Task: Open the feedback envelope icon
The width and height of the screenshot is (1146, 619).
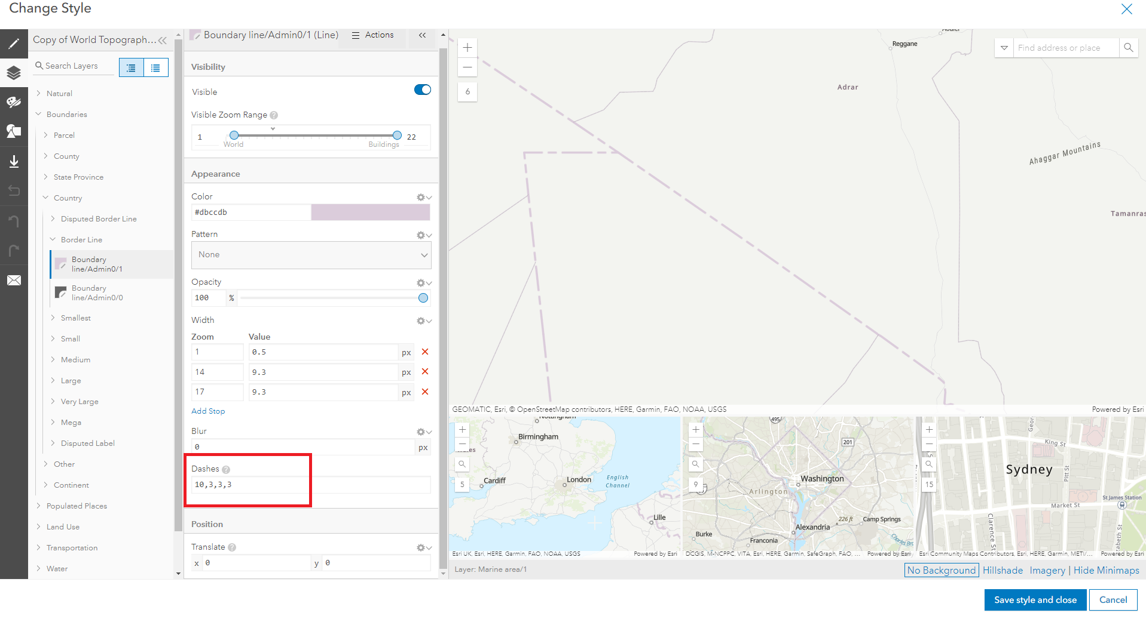Action: [x=14, y=280]
